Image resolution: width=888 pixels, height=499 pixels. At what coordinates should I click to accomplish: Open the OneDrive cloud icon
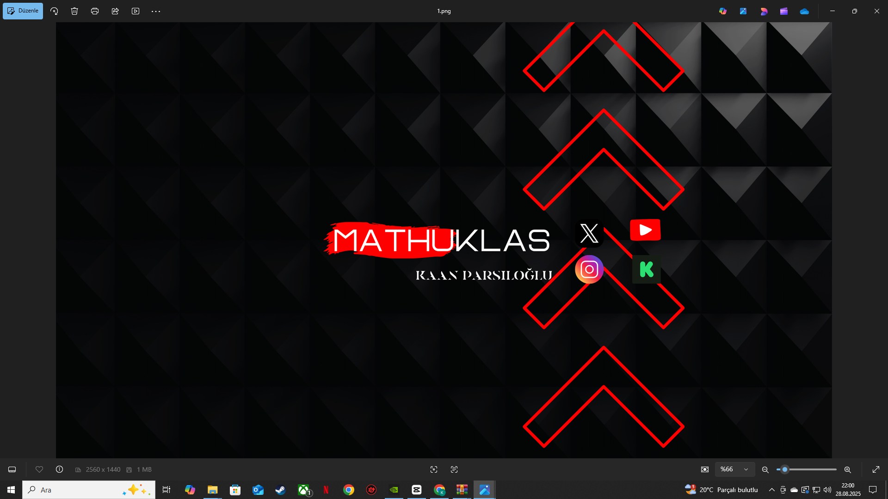pyautogui.click(x=804, y=11)
